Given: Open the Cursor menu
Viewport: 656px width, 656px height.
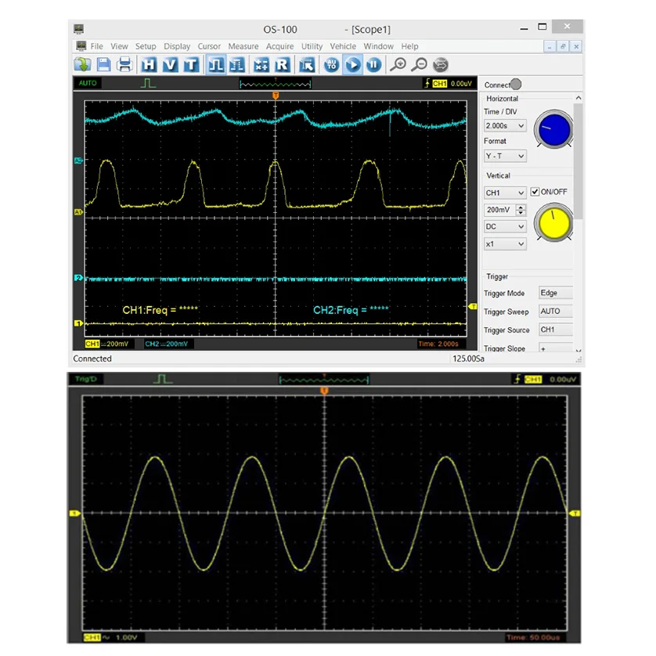Looking at the screenshot, I should (x=209, y=46).
